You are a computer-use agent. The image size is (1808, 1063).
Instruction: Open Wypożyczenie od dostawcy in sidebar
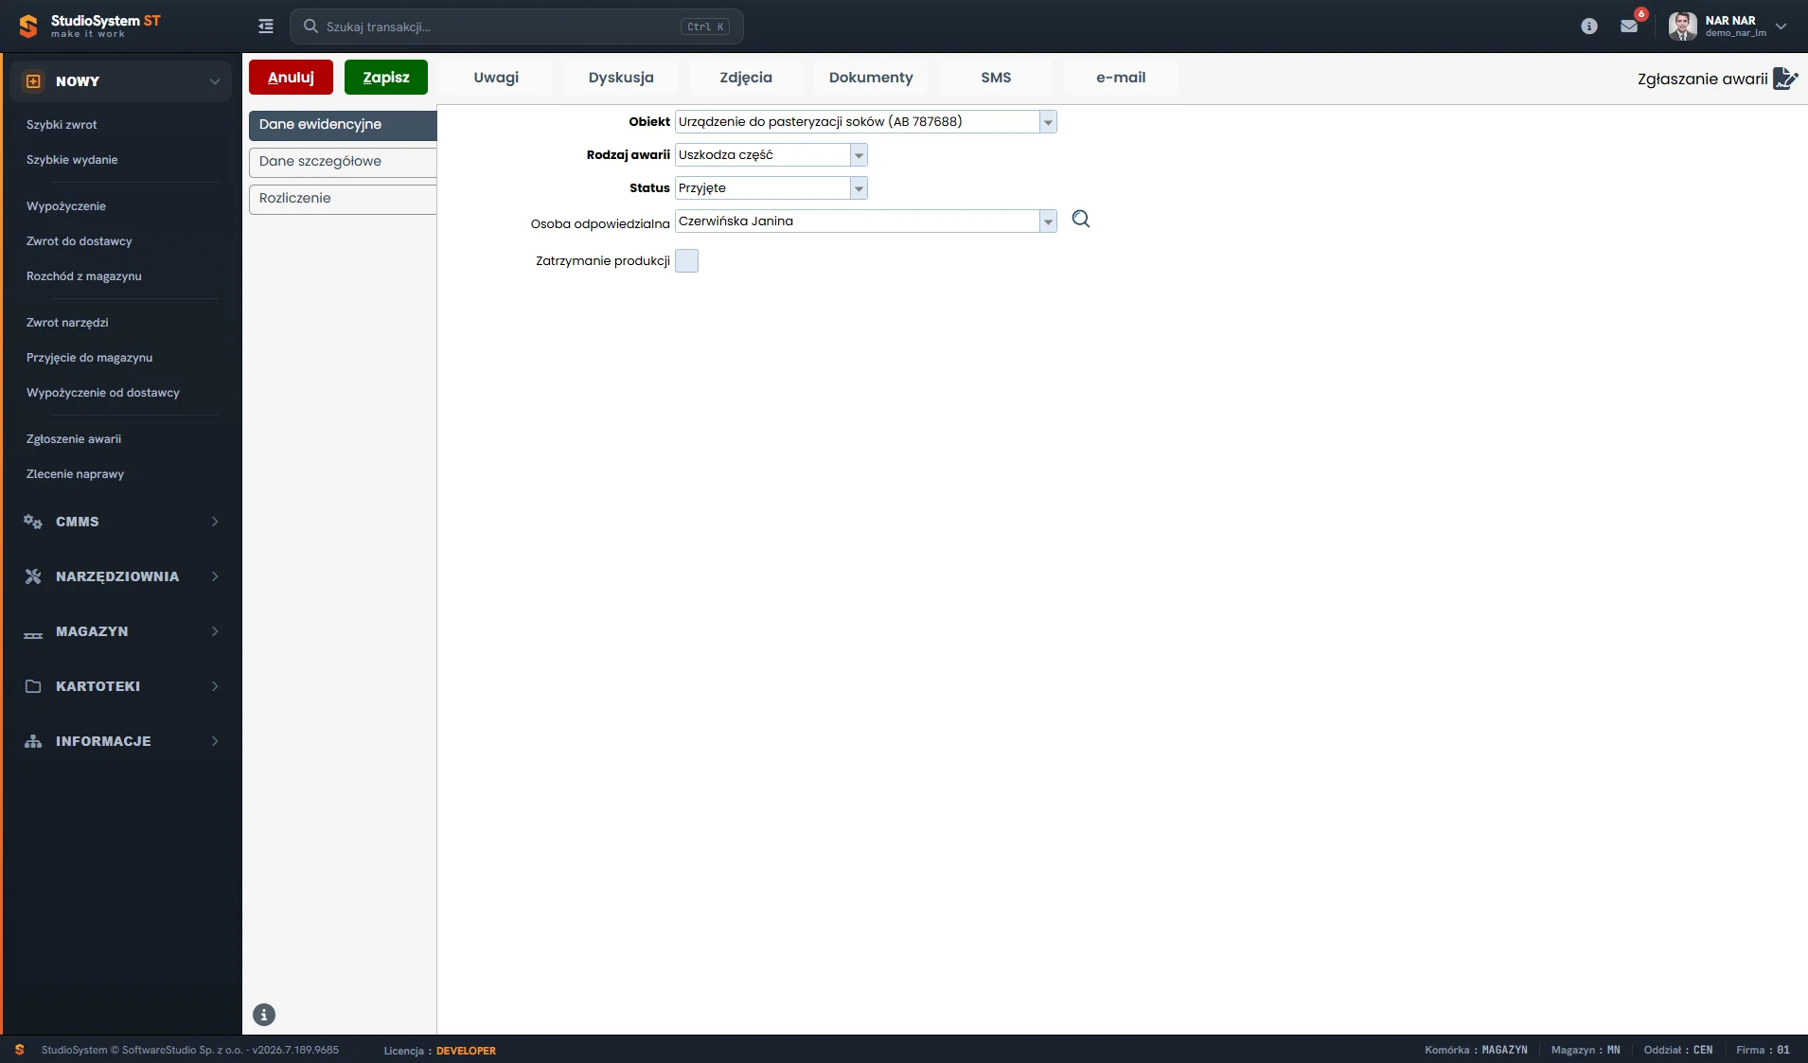(103, 393)
